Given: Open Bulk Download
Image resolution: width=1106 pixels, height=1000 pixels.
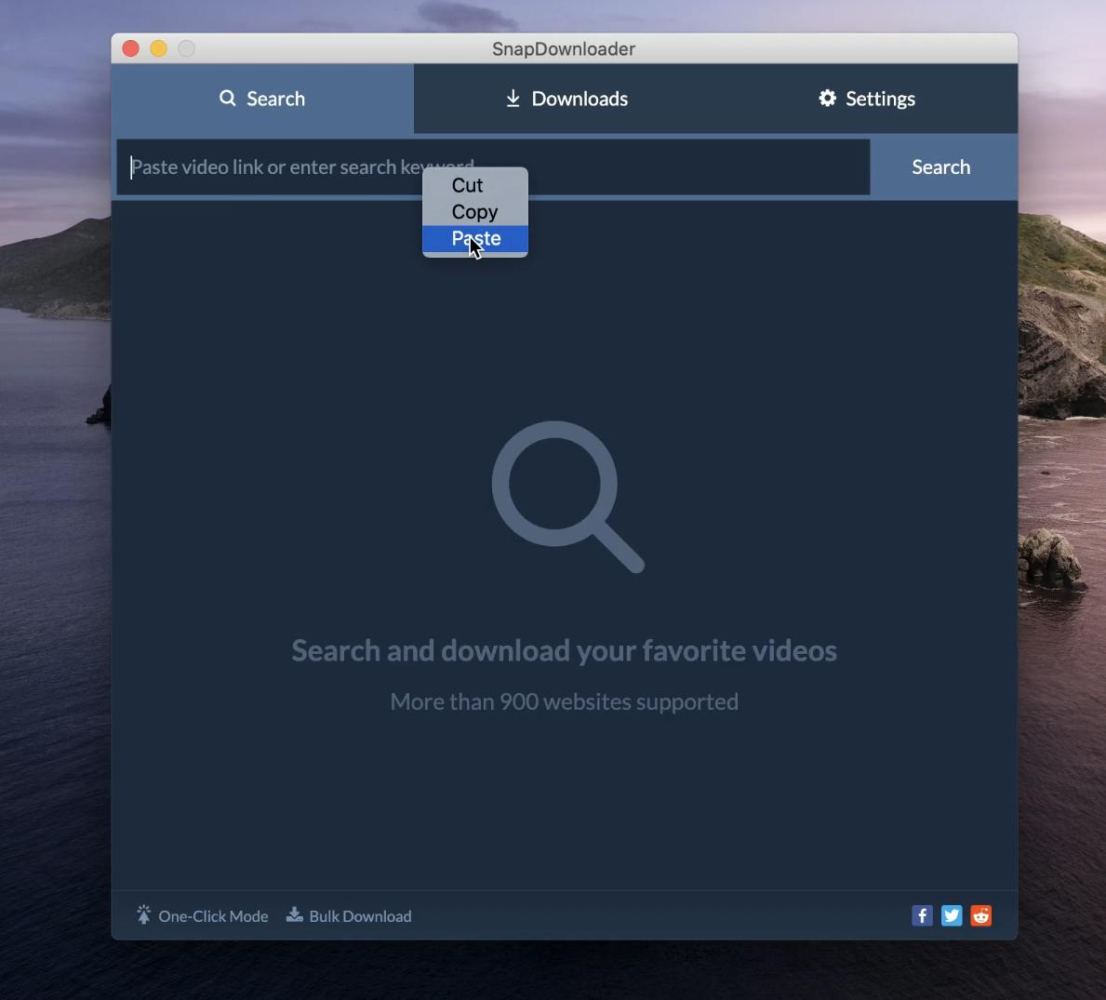Looking at the screenshot, I should (x=349, y=916).
